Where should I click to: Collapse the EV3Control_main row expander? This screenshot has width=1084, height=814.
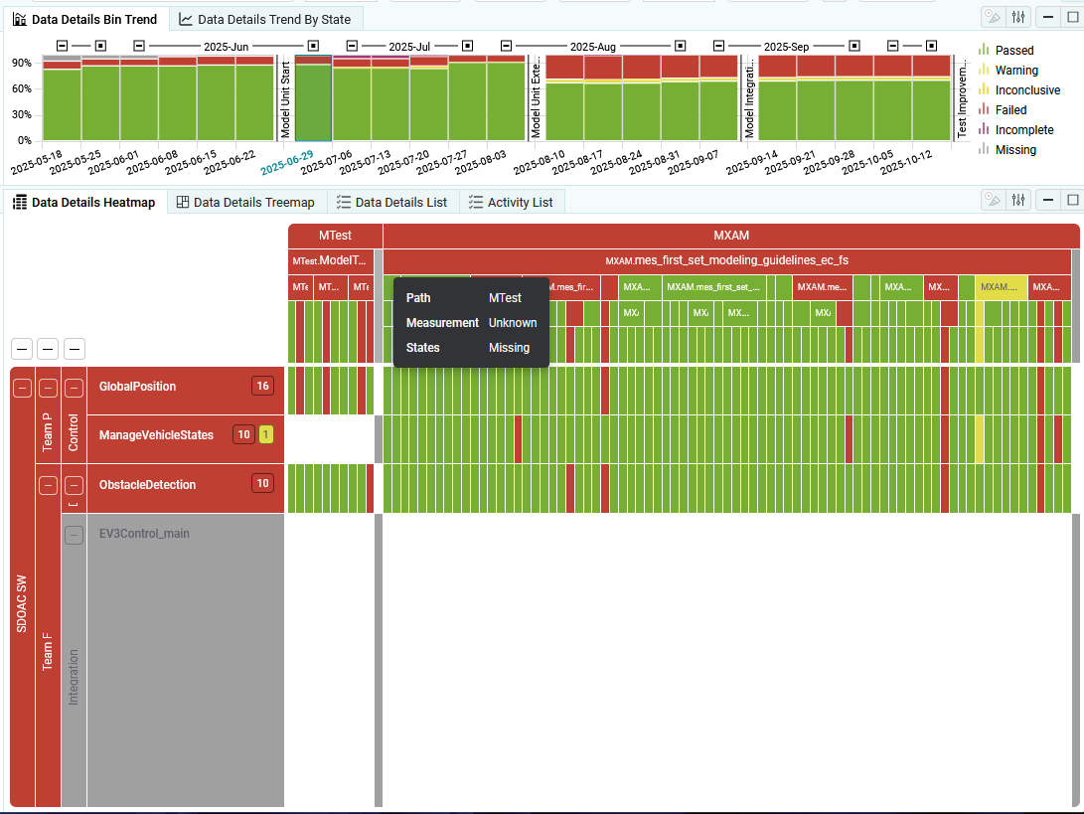coord(75,535)
